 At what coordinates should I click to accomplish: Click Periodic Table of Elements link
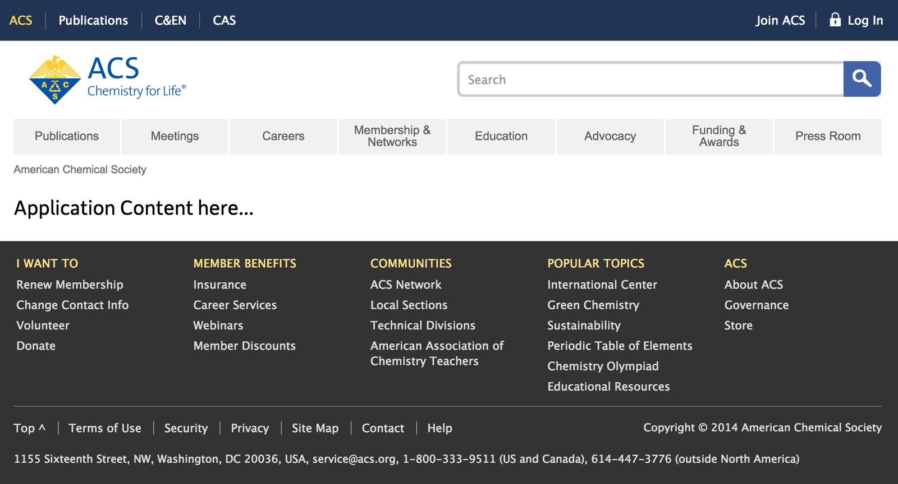coord(620,346)
